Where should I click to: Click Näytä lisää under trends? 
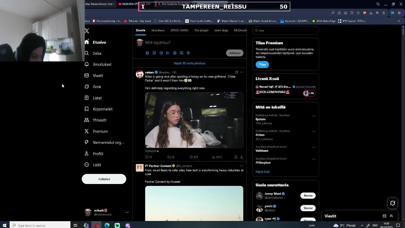pos(263,172)
